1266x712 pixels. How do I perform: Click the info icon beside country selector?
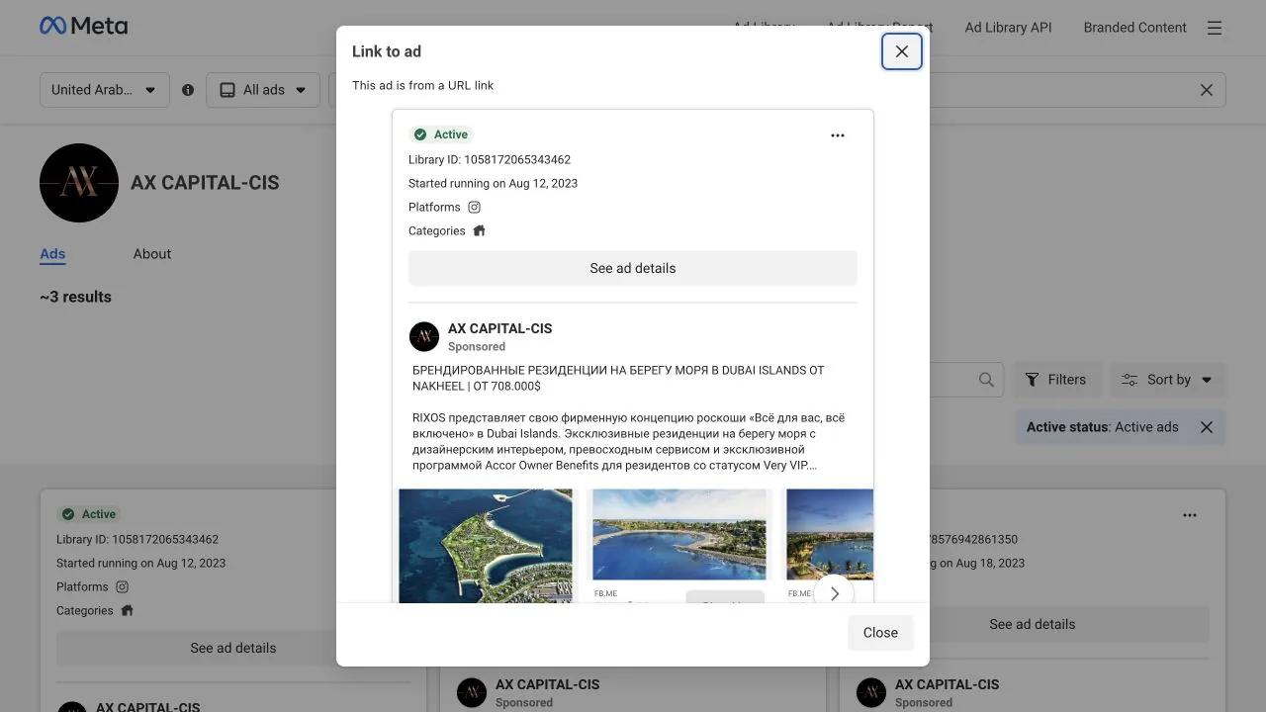[188, 90]
